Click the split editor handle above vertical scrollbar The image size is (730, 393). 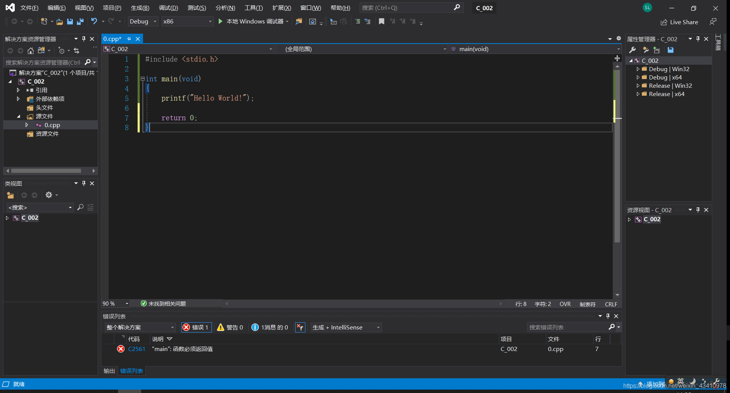[x=617, y=58]
